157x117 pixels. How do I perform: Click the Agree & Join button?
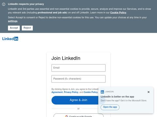[x=75, y=100]
